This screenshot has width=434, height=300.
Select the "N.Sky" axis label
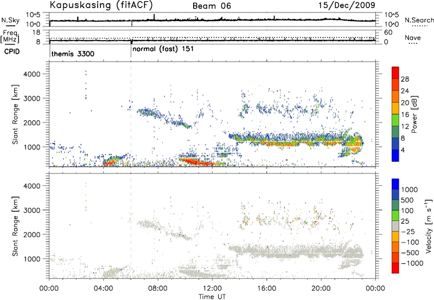[10, 20]
